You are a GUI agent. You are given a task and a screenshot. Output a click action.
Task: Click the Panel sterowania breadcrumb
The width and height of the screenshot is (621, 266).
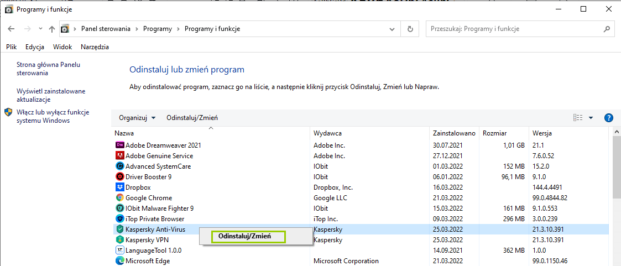(106, 29)
